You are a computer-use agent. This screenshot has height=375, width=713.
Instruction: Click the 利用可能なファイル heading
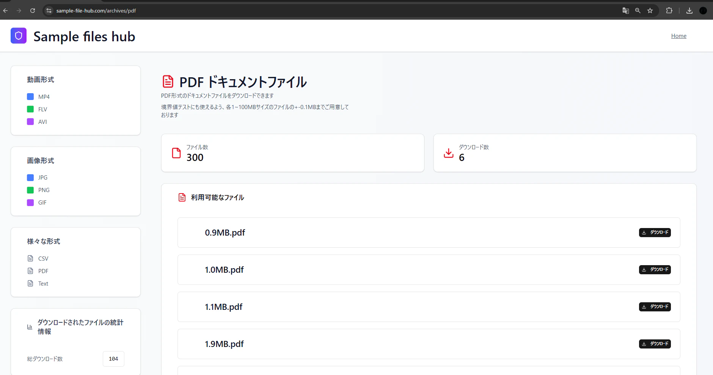(x=217, y=197)
